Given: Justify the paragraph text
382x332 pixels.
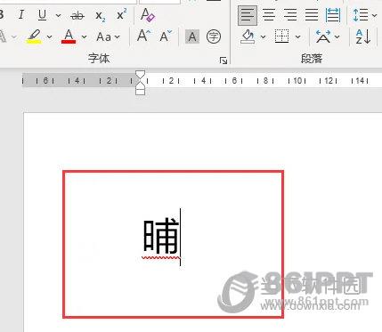Looking at the screenshot, I should click(312, 15).
